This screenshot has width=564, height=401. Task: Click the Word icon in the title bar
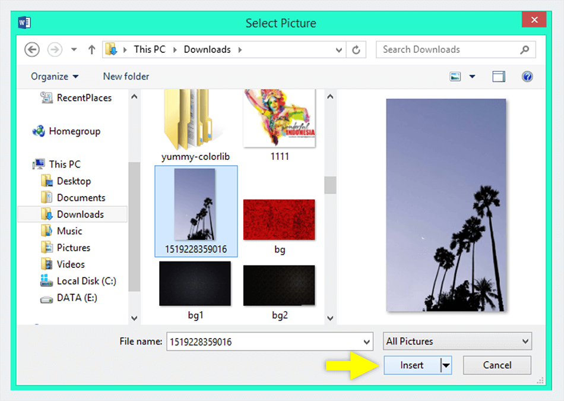(x=24, y=21)
